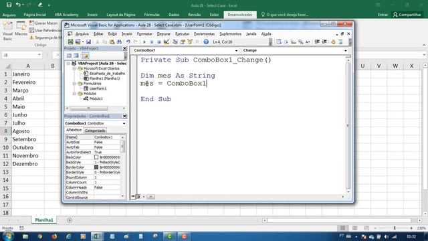Open the Windows Start button
This screenshot has height=241, width=428.
(x=7, y=236)
